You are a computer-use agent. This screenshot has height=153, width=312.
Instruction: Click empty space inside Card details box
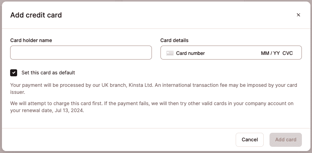(x=233, y=53)
